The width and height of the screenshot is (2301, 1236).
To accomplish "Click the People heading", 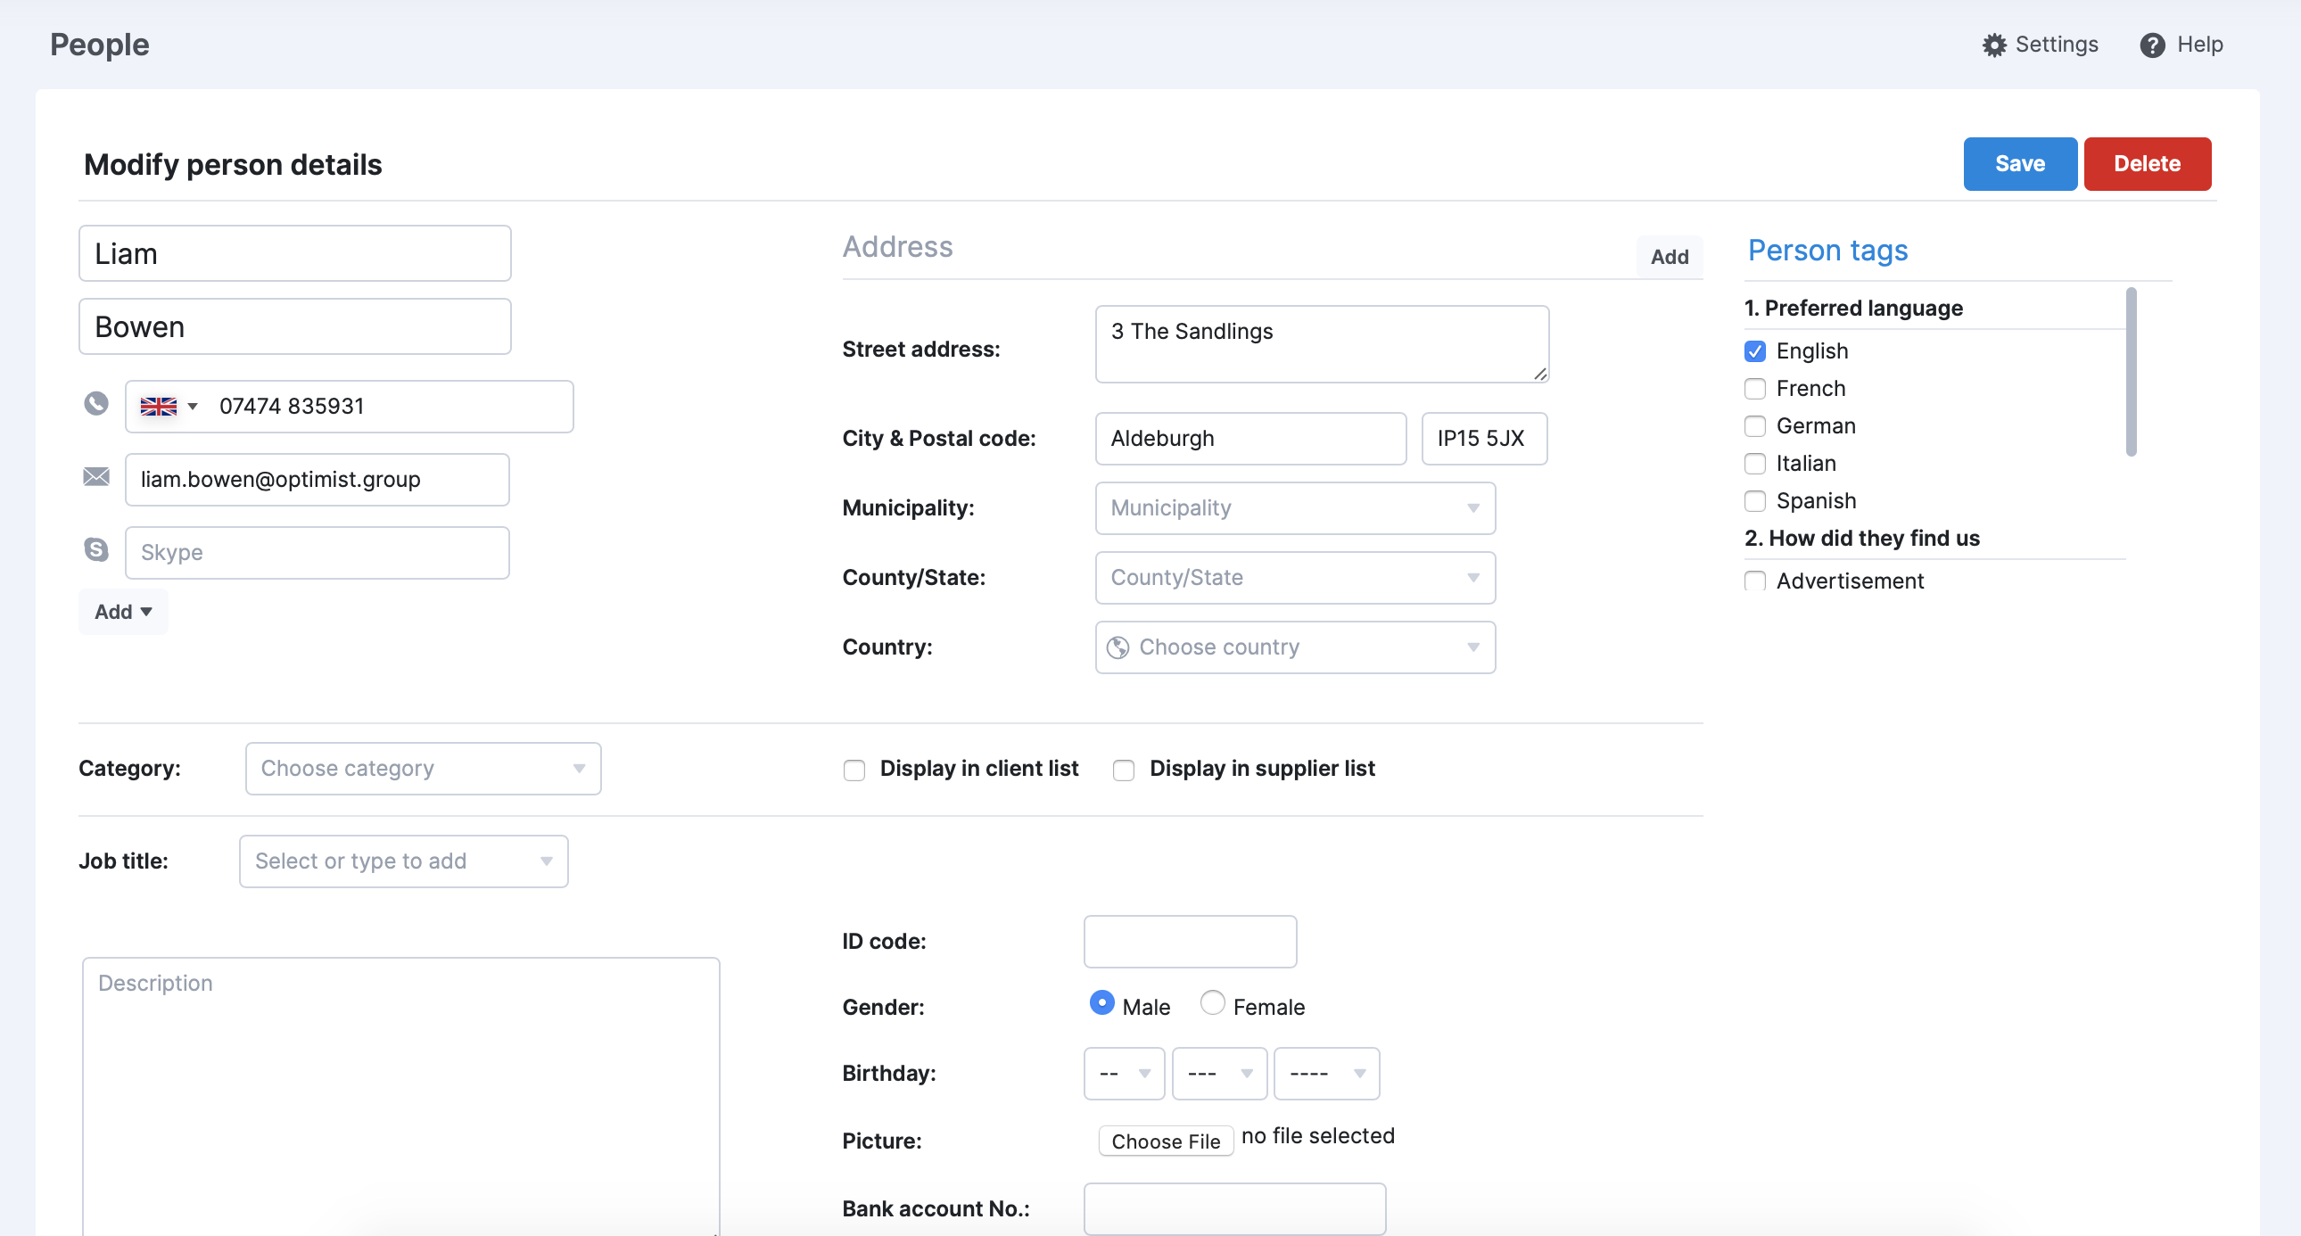I will pos(99,45).
